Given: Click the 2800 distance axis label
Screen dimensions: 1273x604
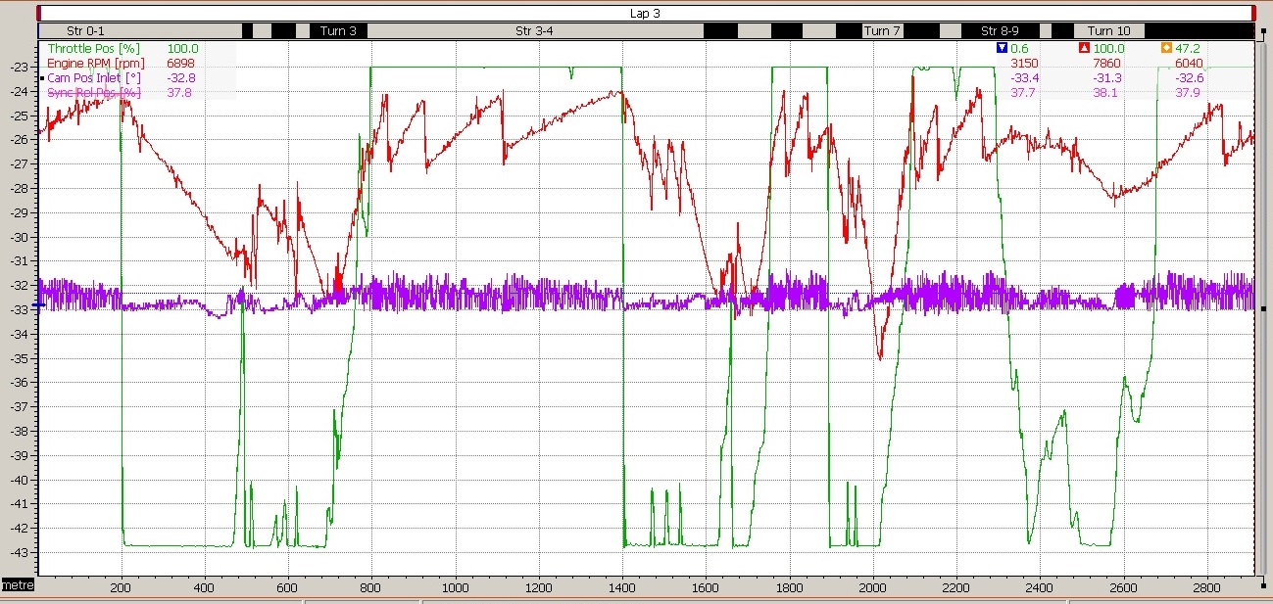Looking at the screenshot, I should pos(1206,588).
